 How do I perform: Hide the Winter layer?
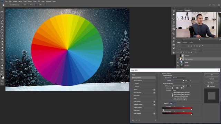(178, 62)
